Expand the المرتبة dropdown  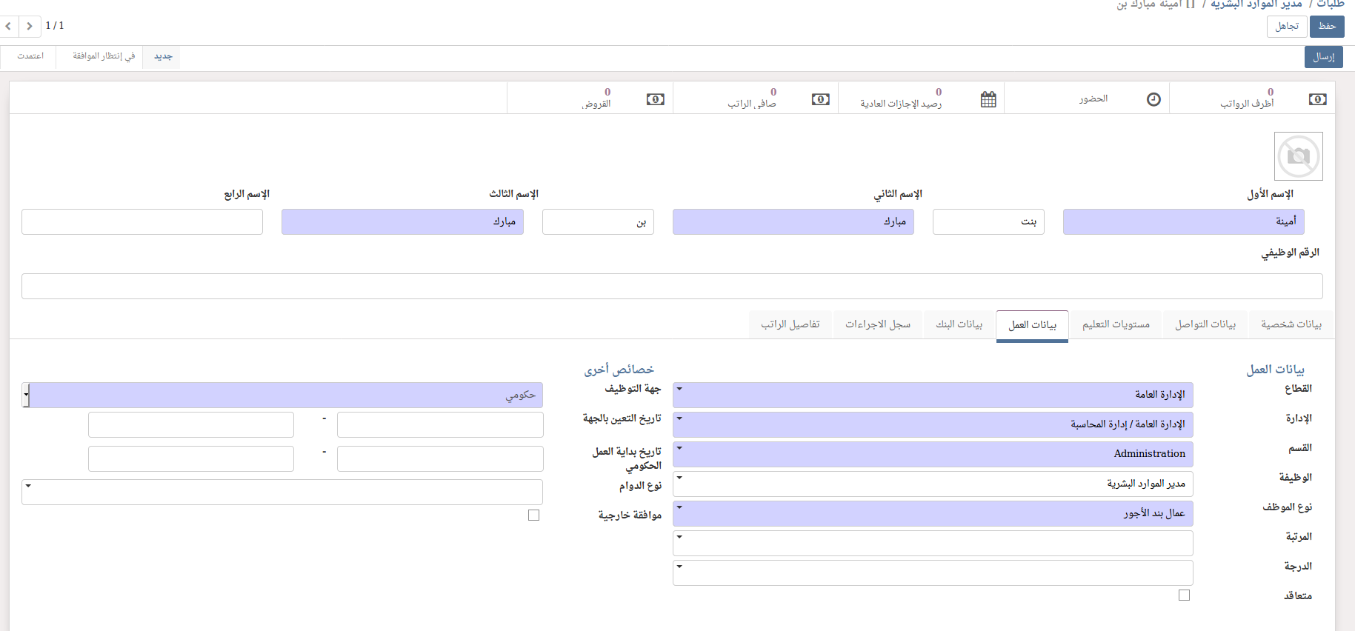point(932,543)
